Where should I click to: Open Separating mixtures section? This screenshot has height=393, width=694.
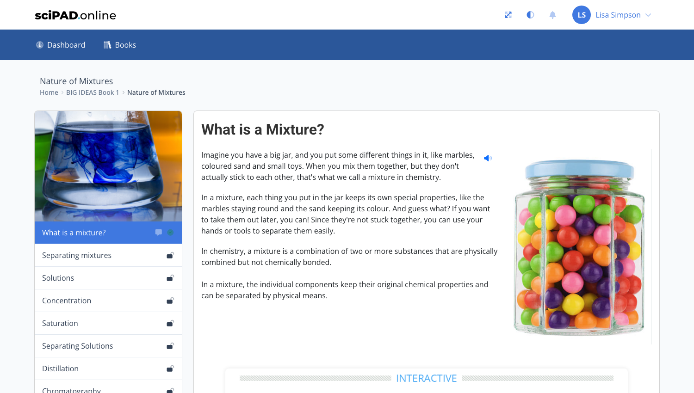click(x=108, y=255)
